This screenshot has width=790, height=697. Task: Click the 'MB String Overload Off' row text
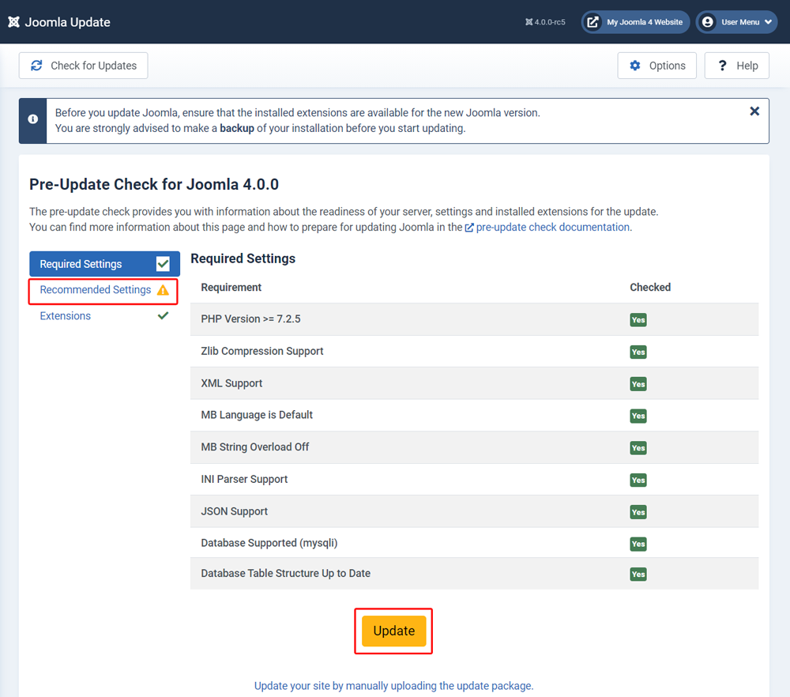pos(255,447)
